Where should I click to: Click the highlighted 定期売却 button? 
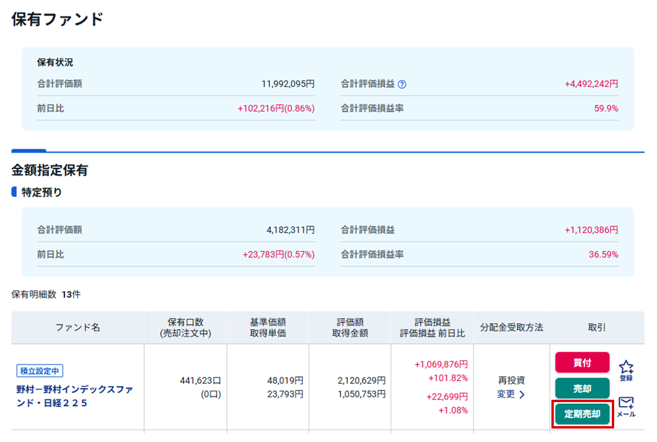coord(582,413)
